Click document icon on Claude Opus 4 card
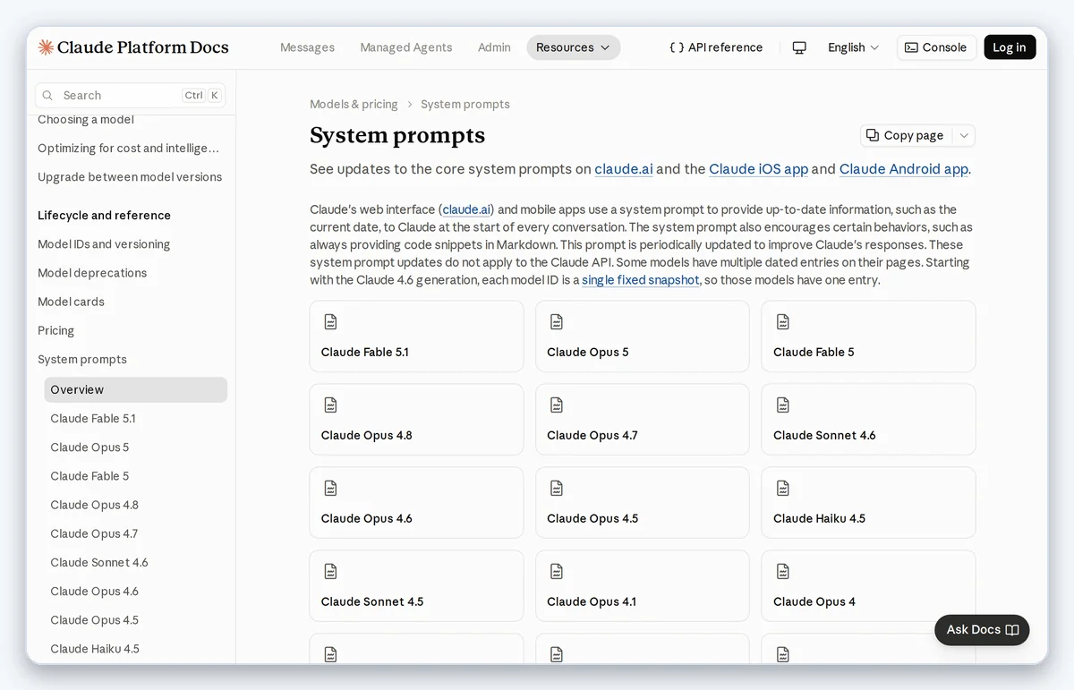Image resolution: width=1074 pixels, height=690 pixels. pyautogui.click(x=783, y=572)
